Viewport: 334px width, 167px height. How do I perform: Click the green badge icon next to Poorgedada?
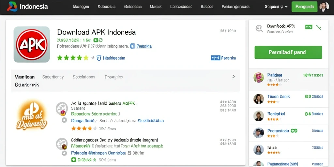click(294, 130)
